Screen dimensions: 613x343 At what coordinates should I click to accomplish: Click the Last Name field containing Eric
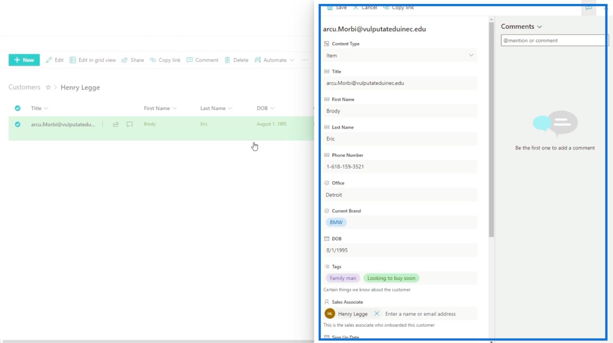point(400,139)
